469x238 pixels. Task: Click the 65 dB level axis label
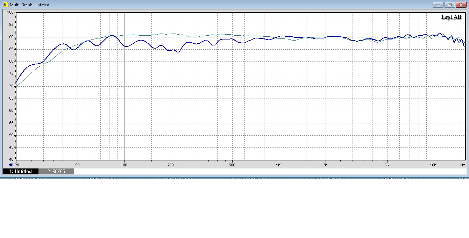[x=11, y=99]
